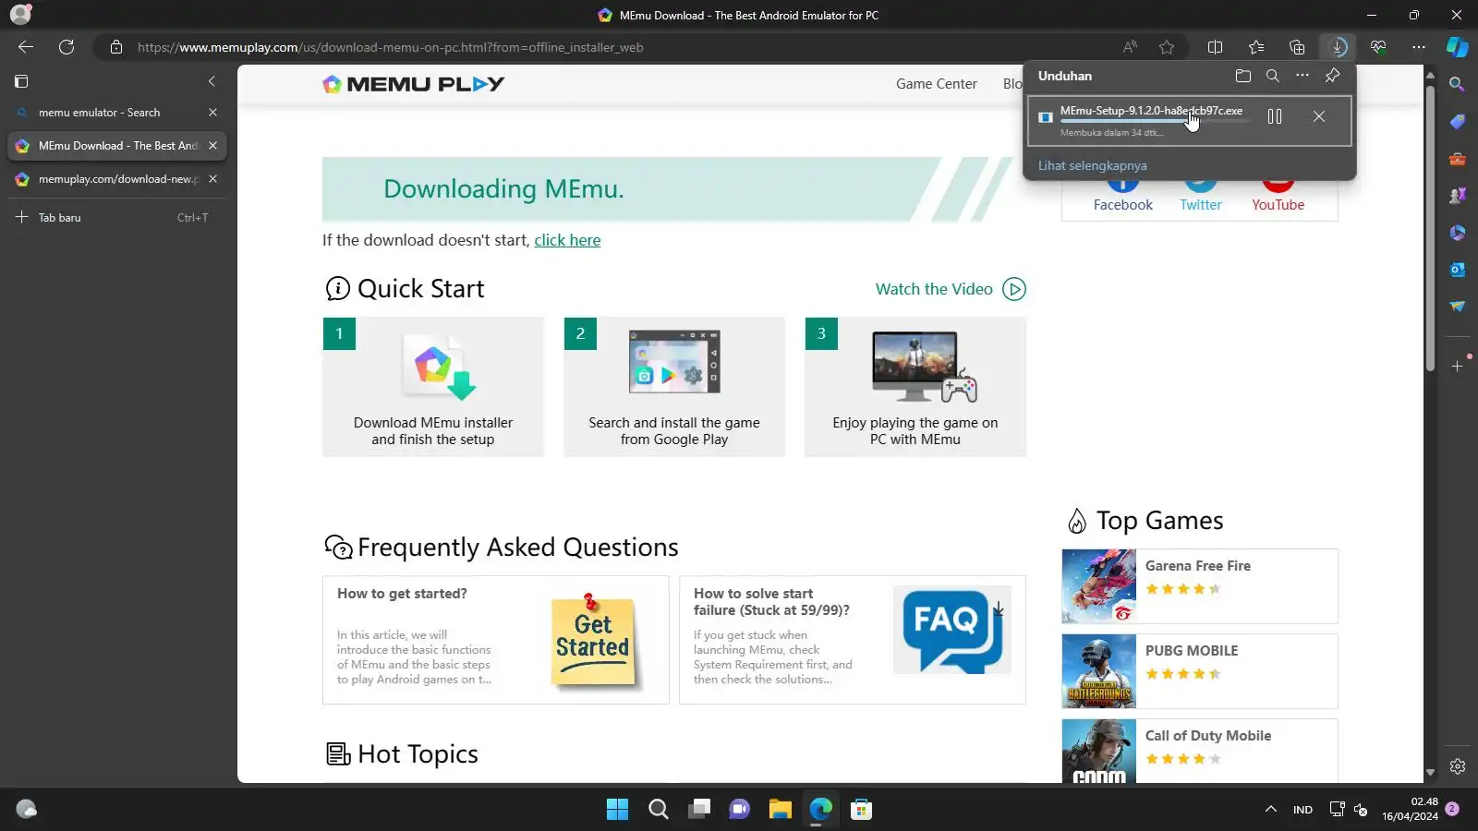Viewport: 1478px width, 831px height.
Task: Launch Copilot from the toolbar
Action: click(x=1457, y=47)
